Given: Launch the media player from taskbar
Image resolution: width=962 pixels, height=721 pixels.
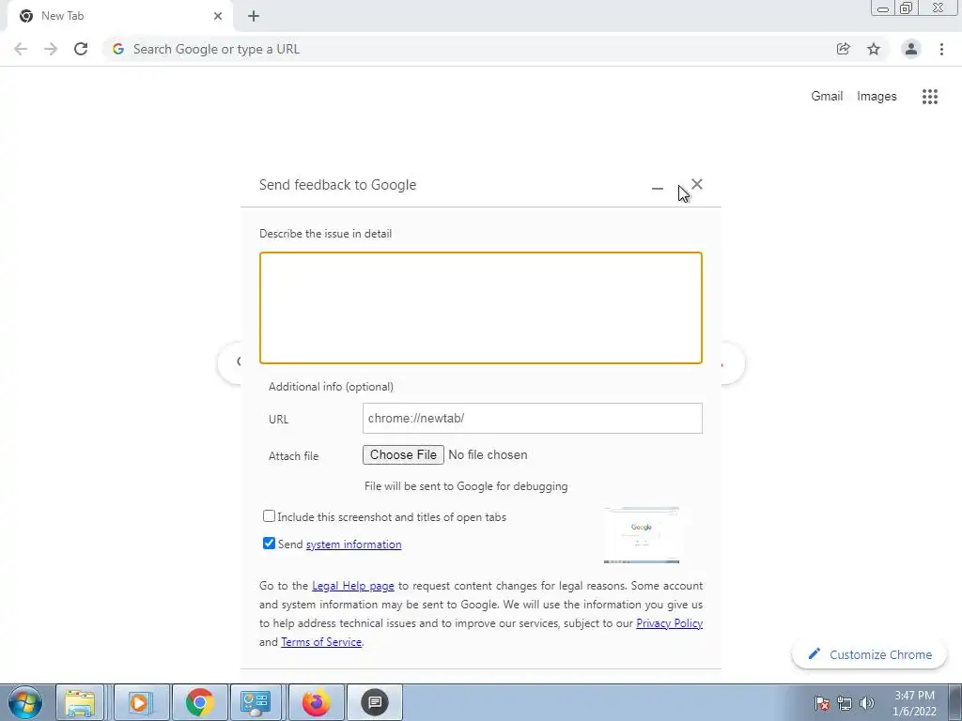Looking at the screenshot, I should (x=140, y=702).
